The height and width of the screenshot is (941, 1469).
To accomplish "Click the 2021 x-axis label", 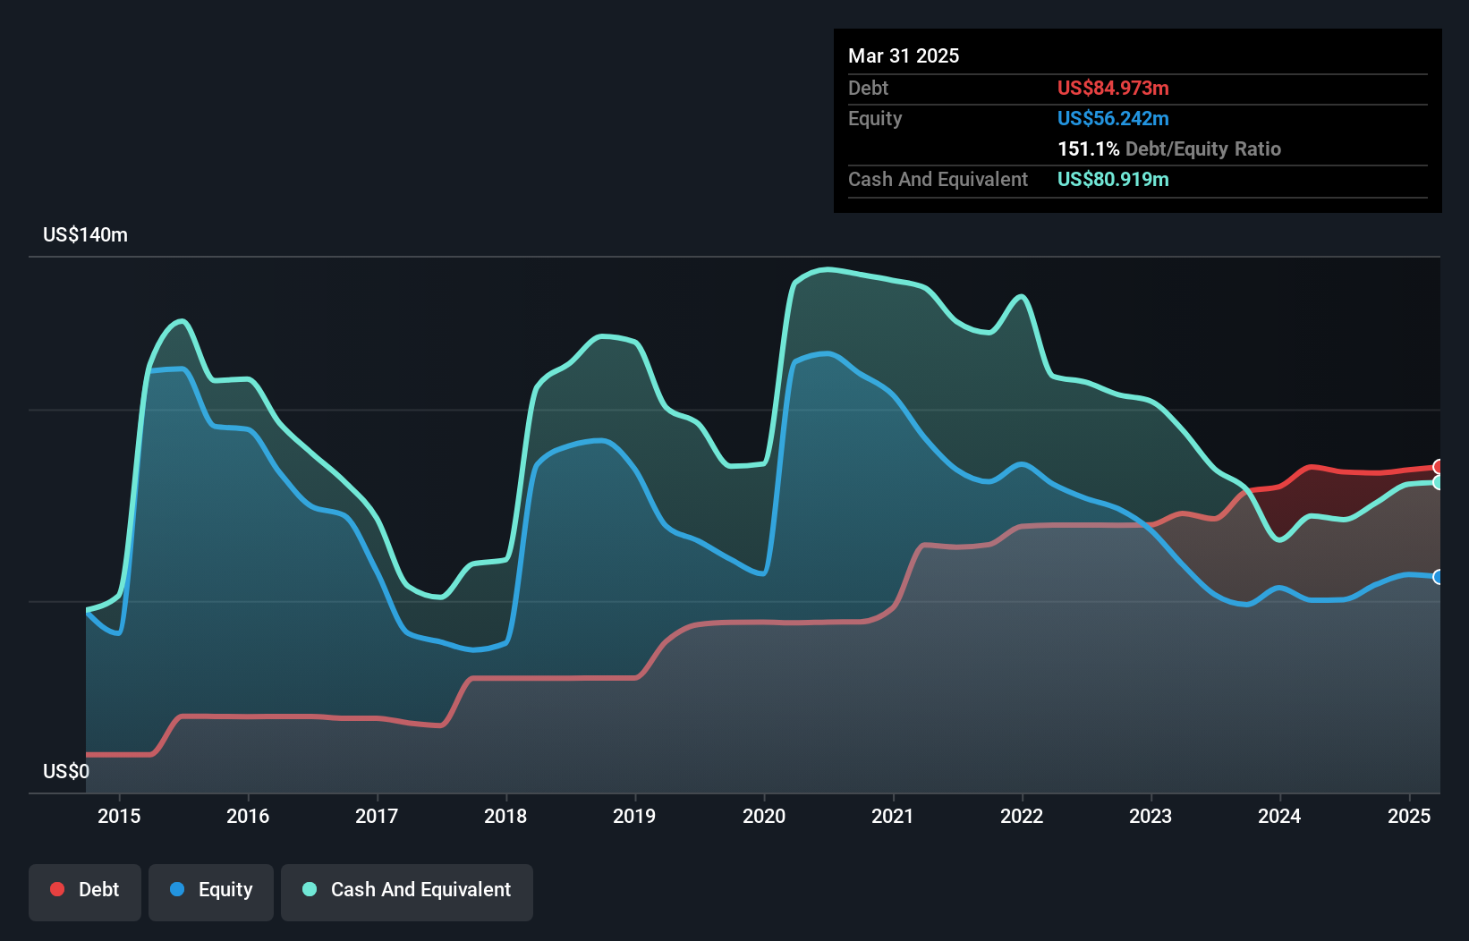I will (893, 816).
